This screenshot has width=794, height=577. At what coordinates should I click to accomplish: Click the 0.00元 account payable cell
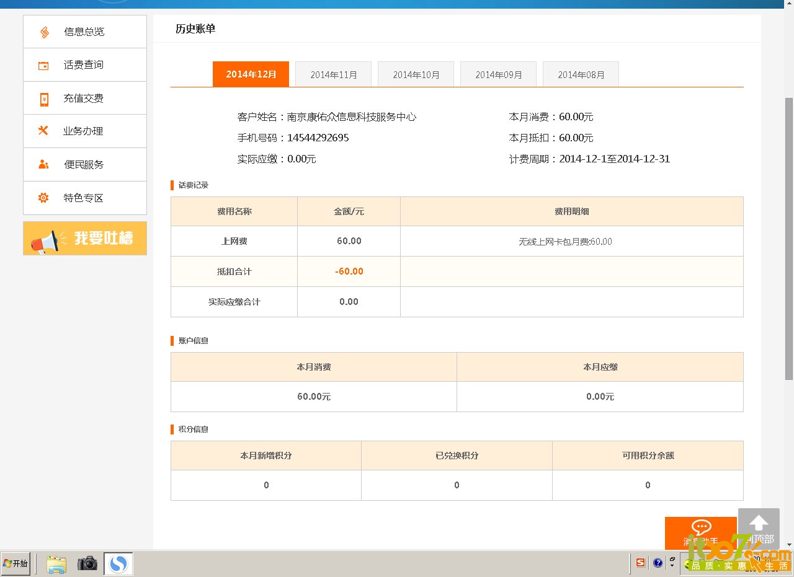tap(600, 397)
